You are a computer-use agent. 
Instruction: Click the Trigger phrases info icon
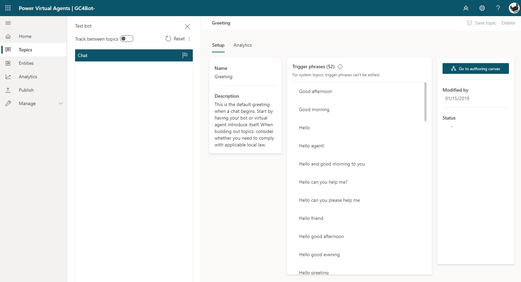340,66
